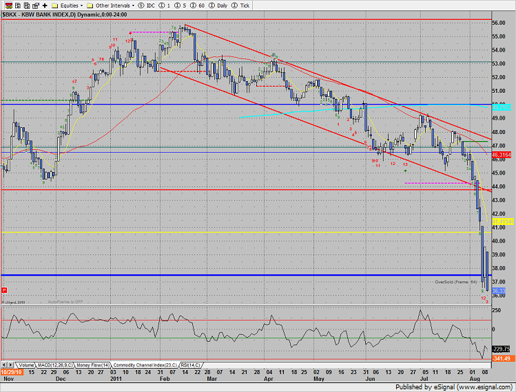Switch to the MACD(12,26,9,C) tab
The image size is (516, 392).
(55, 365)
